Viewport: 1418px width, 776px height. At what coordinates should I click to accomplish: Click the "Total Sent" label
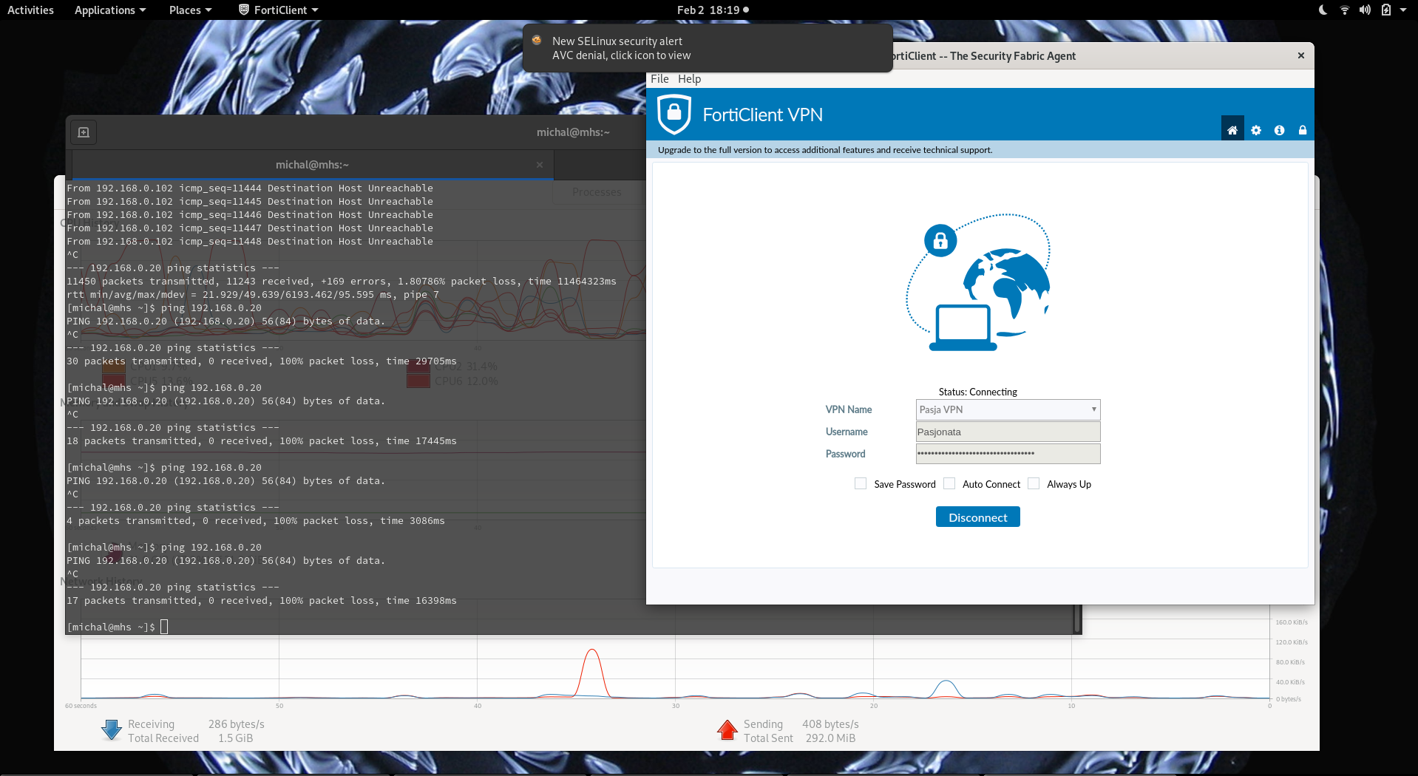(768, 738)
